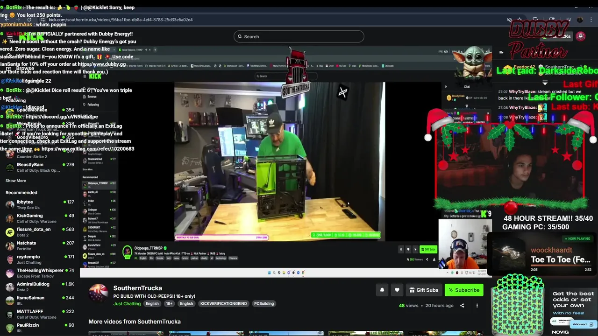
Task: Open the SouthernTrucka channel name link
Action: click(x=137, y=288)
